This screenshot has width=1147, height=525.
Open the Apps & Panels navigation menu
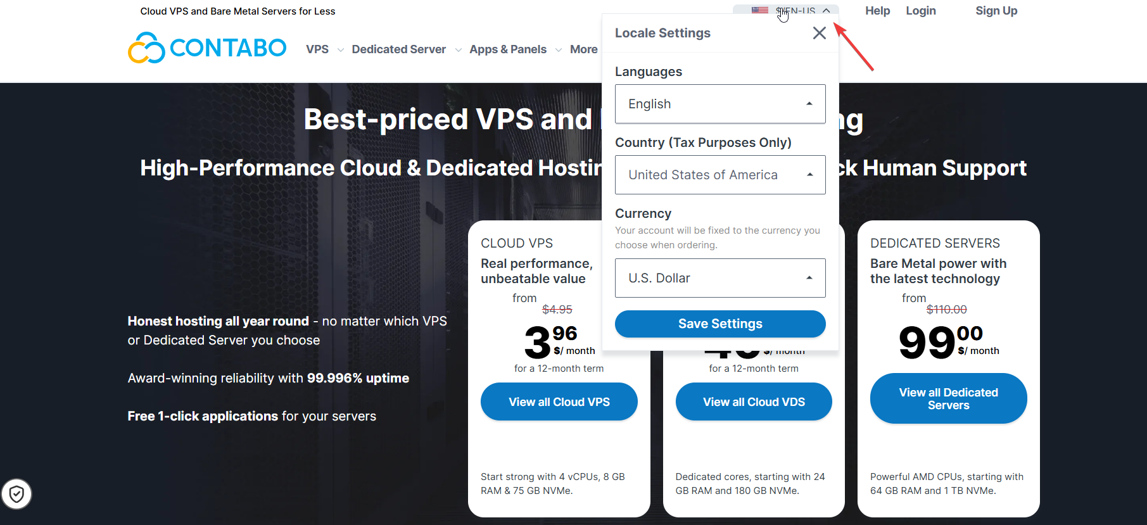508,49
